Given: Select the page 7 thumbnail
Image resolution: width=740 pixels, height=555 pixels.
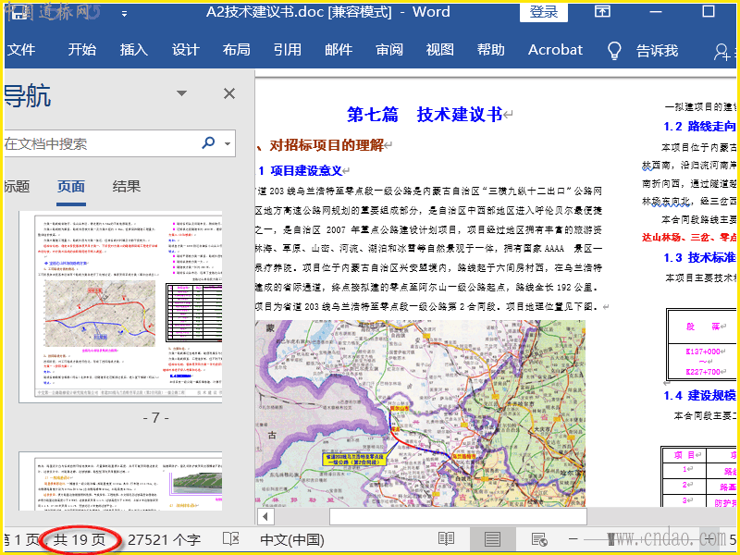Looking at the screenshot, I should click(120, 307).
